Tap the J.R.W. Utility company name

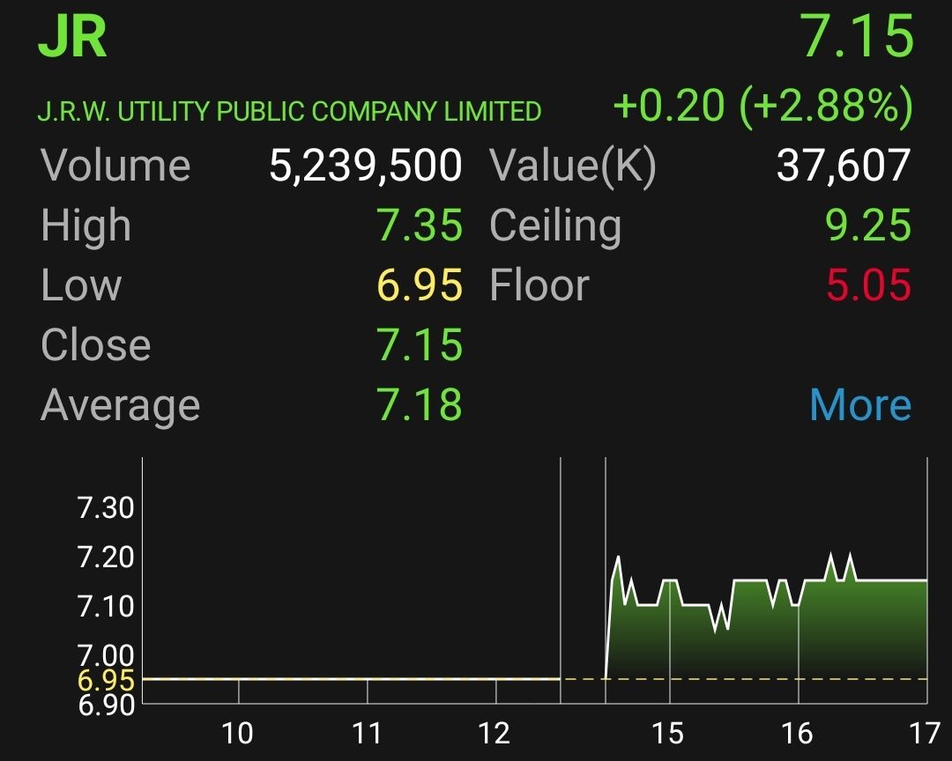[x=290, y=112]
